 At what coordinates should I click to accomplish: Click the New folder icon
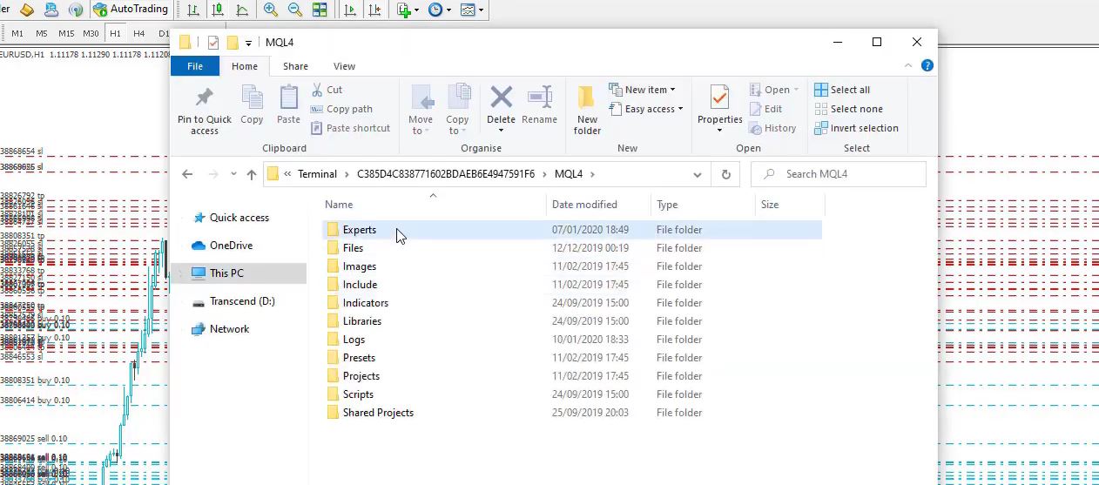coord(587,98)
